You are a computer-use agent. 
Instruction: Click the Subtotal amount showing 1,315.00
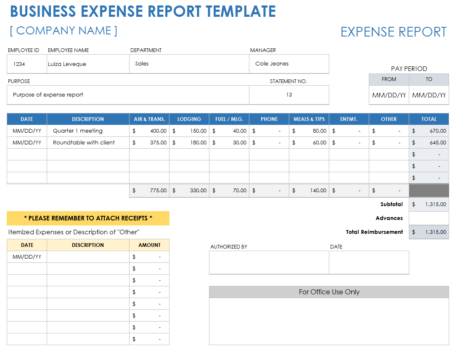pos(429,204)
